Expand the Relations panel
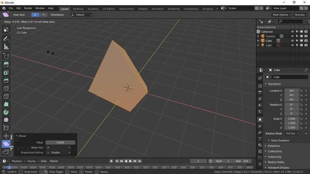310x174 pixels. pyautogui.click(x=274, y=146)
